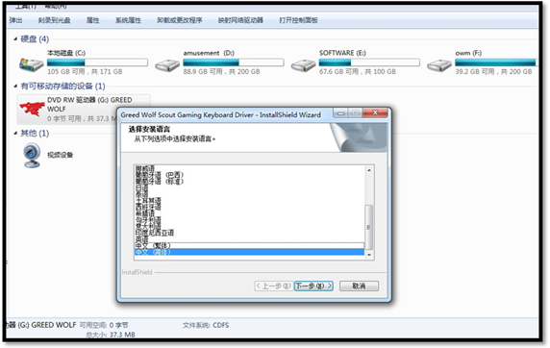Click 刻录到光盘 in the toolbar
This screenshot has height=348, width=550.
tap(55, 20)
